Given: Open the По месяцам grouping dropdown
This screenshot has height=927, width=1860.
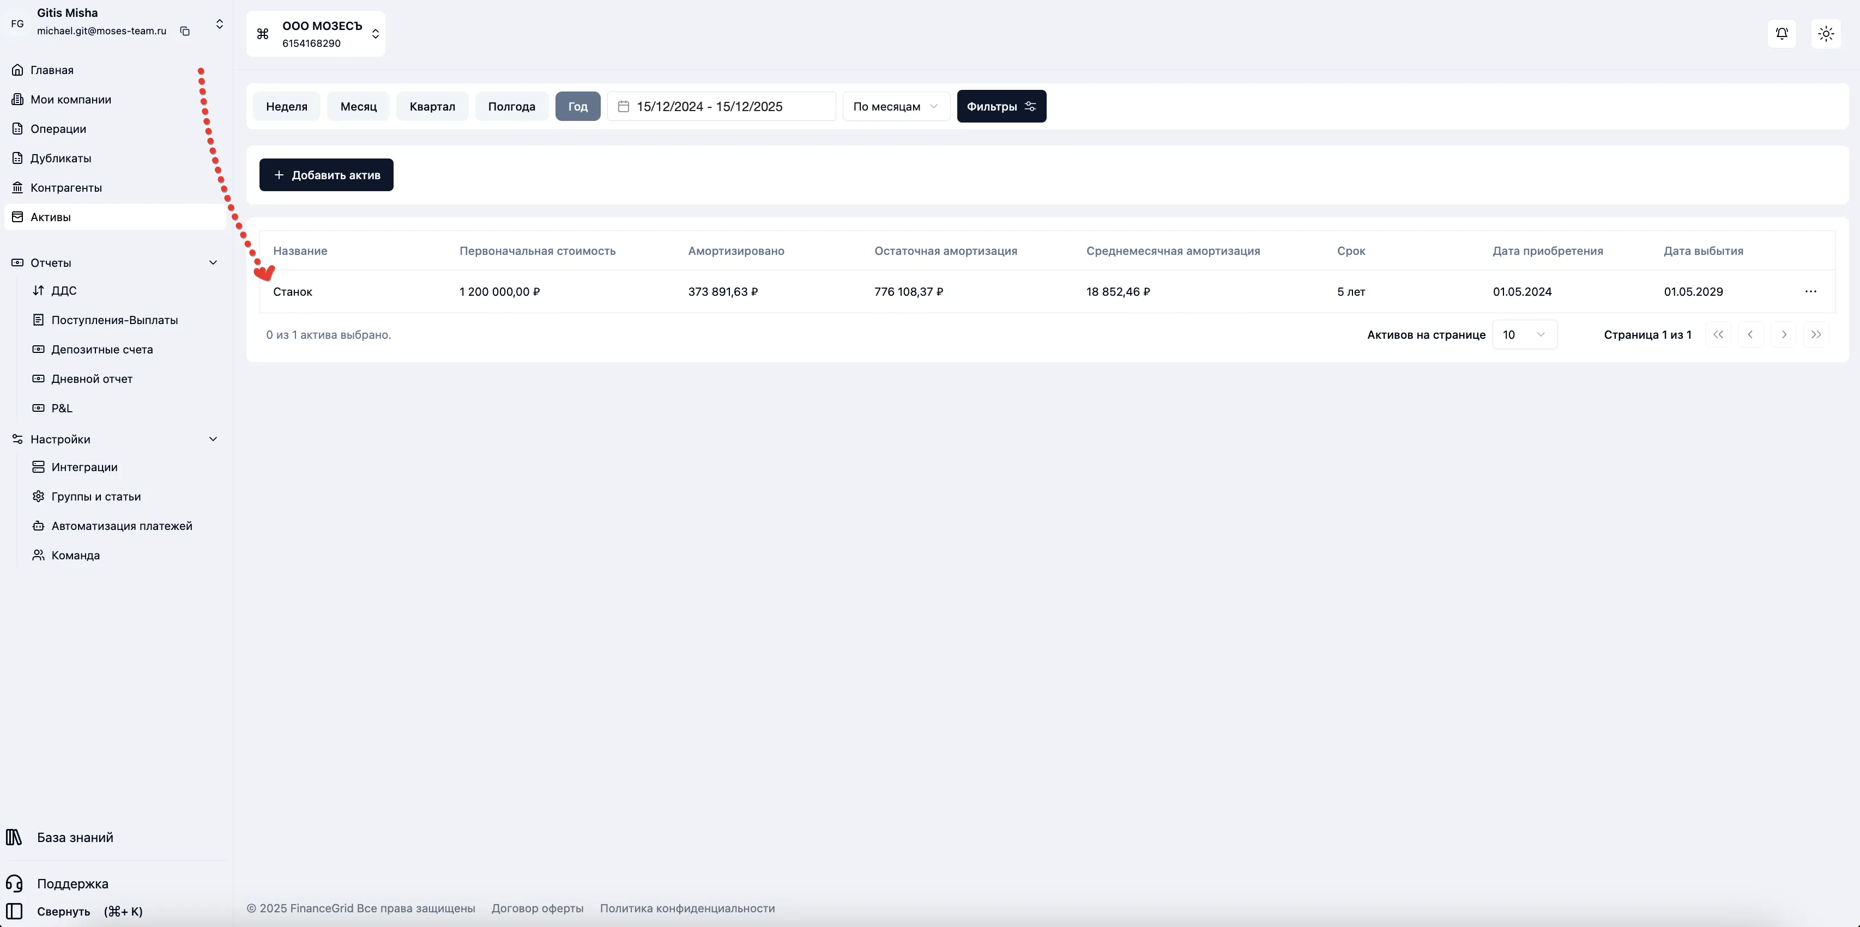Looking at the screenshot, I should coord(895,107).
